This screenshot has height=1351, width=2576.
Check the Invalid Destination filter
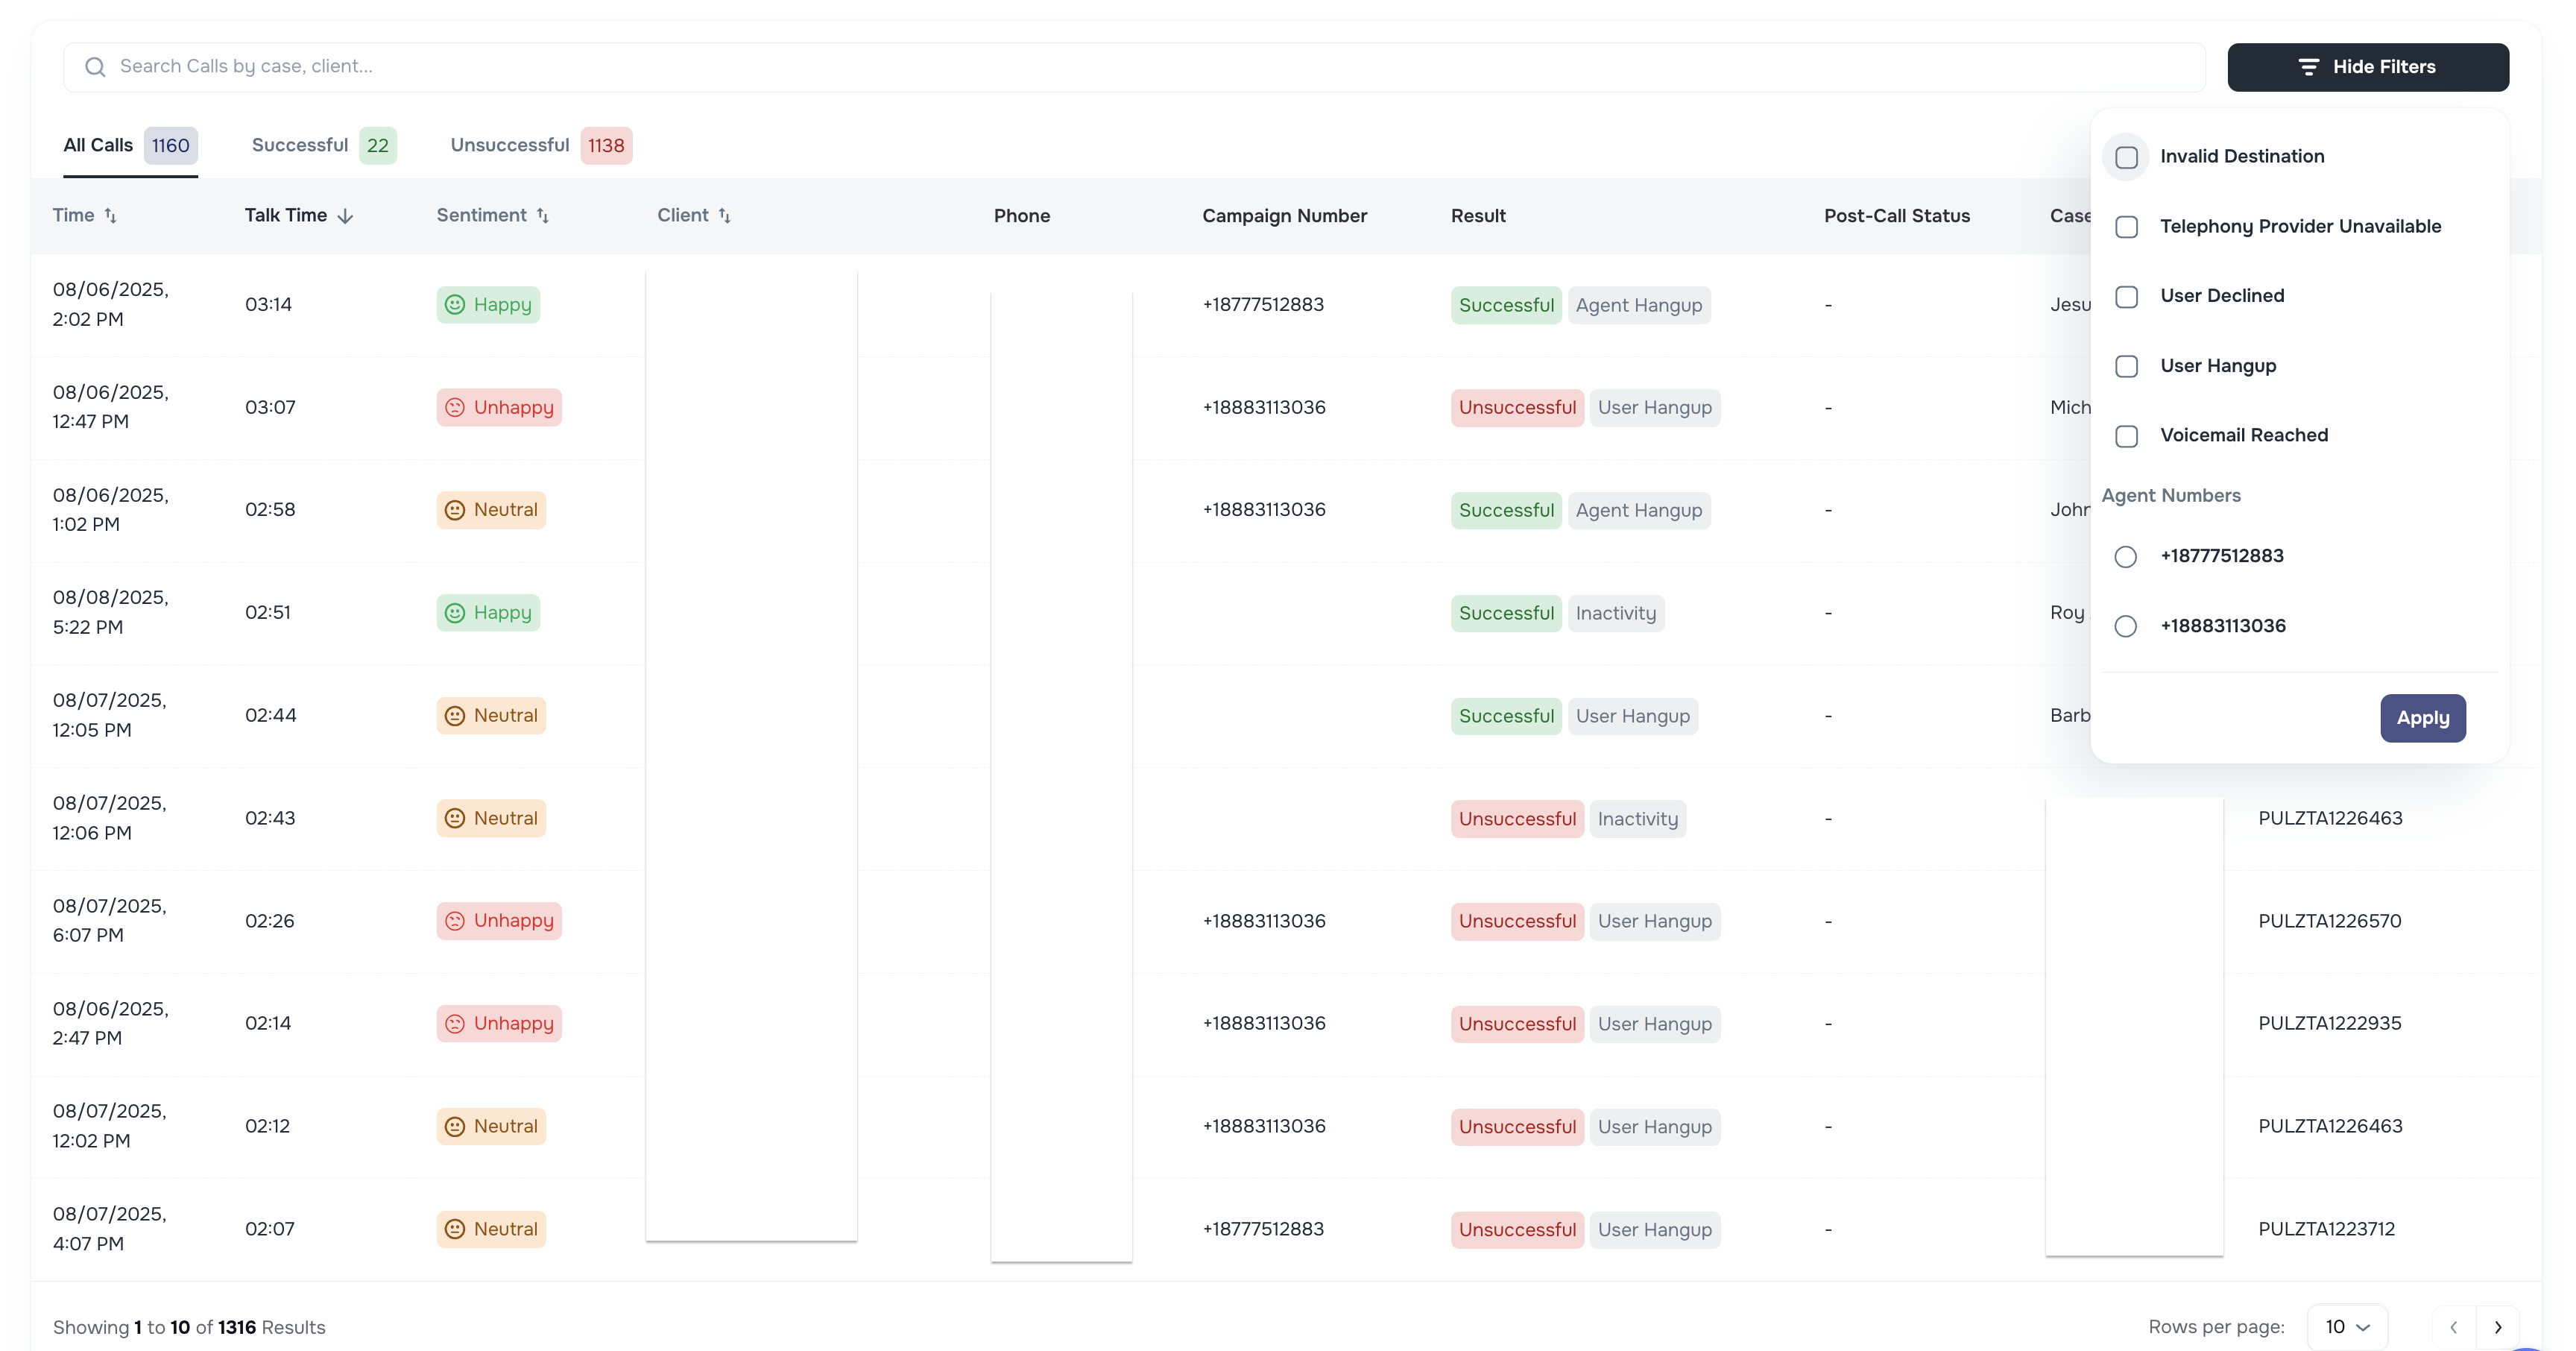coord(2127,157)
